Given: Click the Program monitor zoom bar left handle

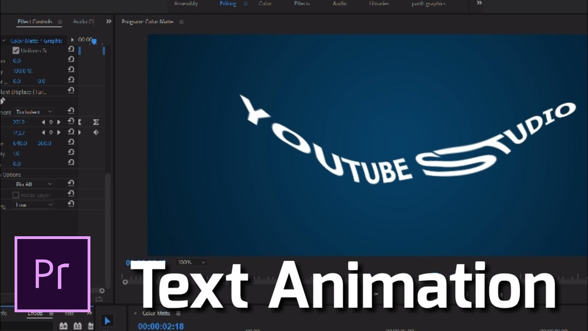Looking at the screenshot, I should 125,282.
